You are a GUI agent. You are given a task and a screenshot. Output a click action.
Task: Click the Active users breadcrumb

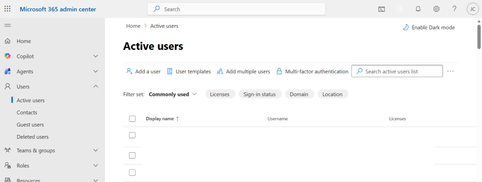(164, 26)
